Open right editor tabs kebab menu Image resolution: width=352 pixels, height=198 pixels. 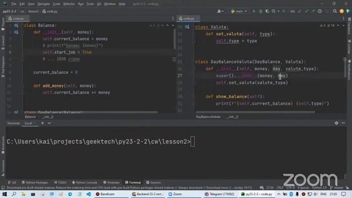(343, 19)
